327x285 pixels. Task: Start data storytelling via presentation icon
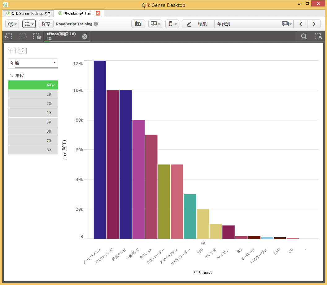coord(154,24)
